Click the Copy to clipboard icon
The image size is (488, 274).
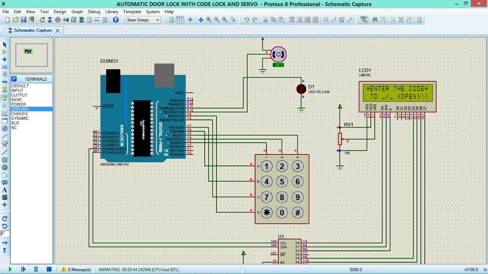(273, 20)
